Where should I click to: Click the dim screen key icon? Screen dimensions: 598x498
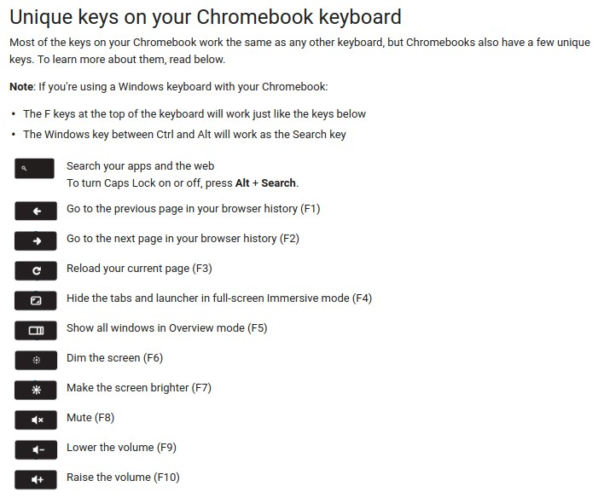coord(36,360)
